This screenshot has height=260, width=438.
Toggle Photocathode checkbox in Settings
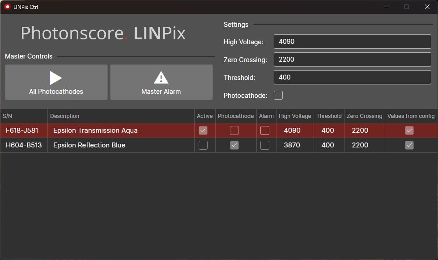coord(278,95)
